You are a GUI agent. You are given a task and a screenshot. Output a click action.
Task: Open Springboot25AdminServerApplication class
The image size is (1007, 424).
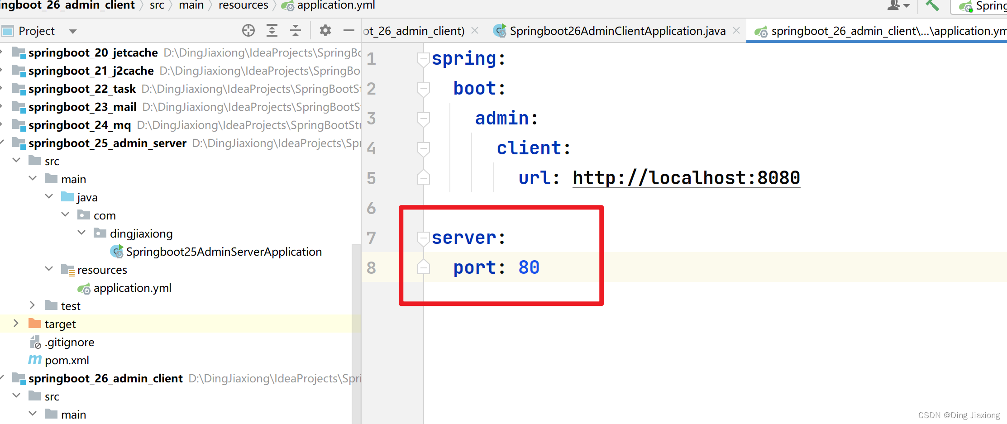(x=224, y=252)
